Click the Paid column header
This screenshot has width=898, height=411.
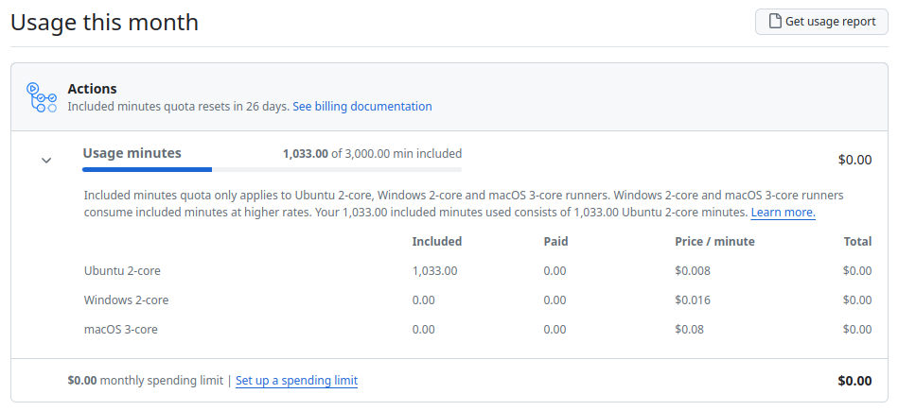(555, 241)
